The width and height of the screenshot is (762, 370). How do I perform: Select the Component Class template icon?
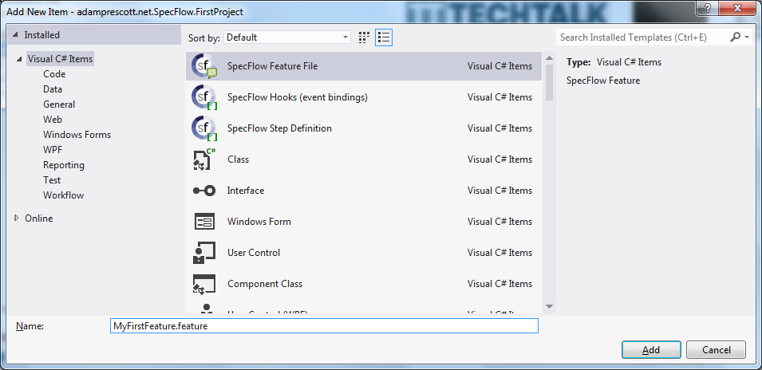204,284
